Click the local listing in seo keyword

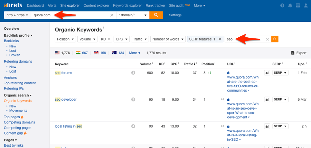68,126
